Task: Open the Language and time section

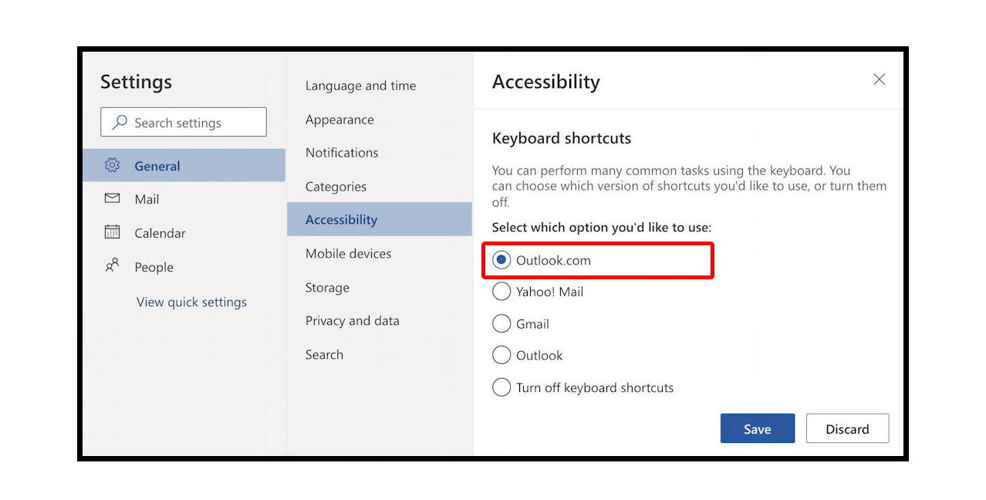Action: 360,86
